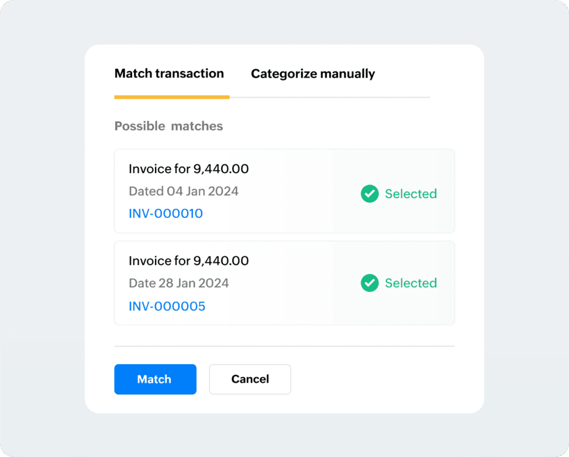Select blank middle area of INV-000010 card

click(300, 192)
